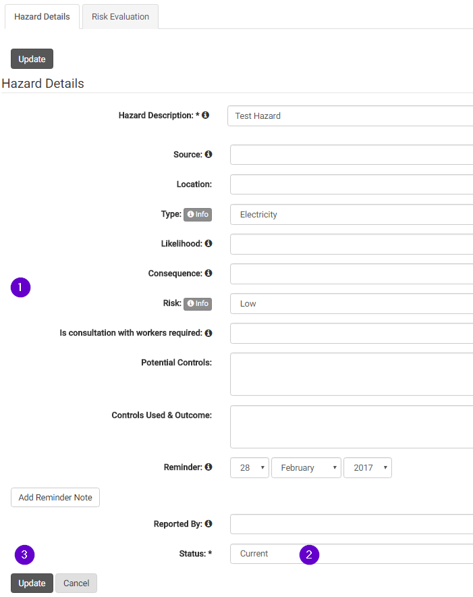Click the Consequence info icon

[208, 273]
